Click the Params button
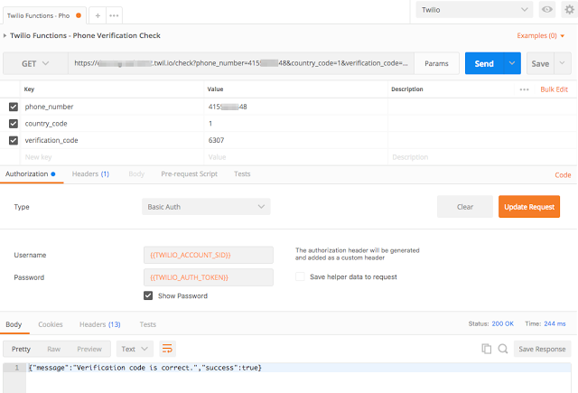The image size is (578, 393). [436, 63]
